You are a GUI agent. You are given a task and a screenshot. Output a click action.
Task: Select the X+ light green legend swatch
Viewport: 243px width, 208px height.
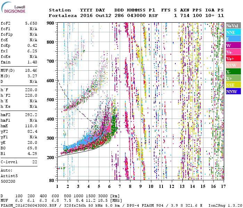pos(233,78)
